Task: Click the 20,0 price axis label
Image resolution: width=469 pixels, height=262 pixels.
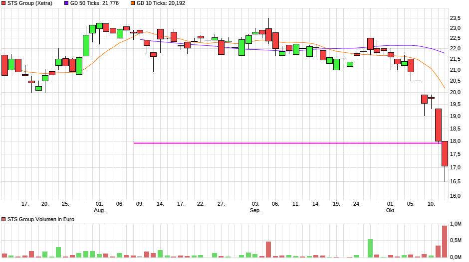Action: pos(455,92)
